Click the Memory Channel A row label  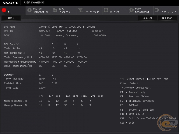(x=15, y=101)
